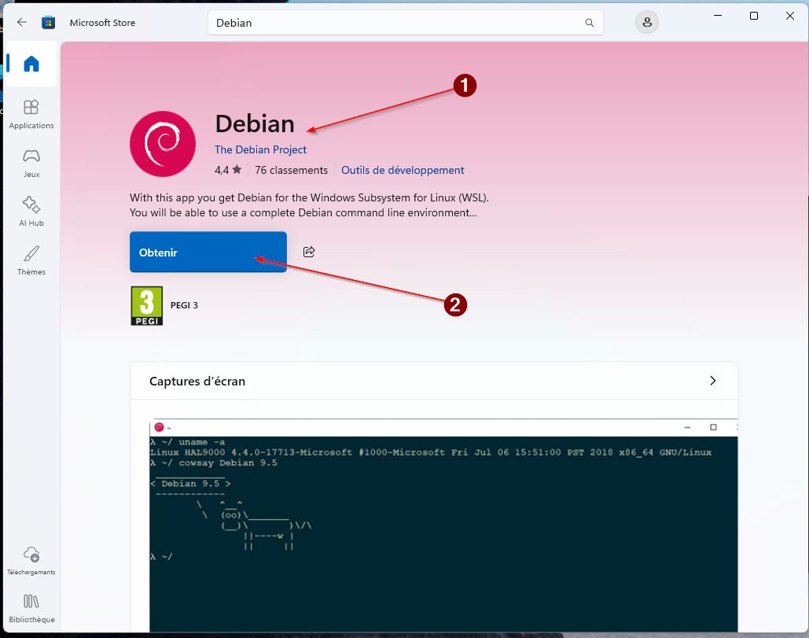
Task: Open the Applications sidebar section
Action: click(x=31, y=114)
